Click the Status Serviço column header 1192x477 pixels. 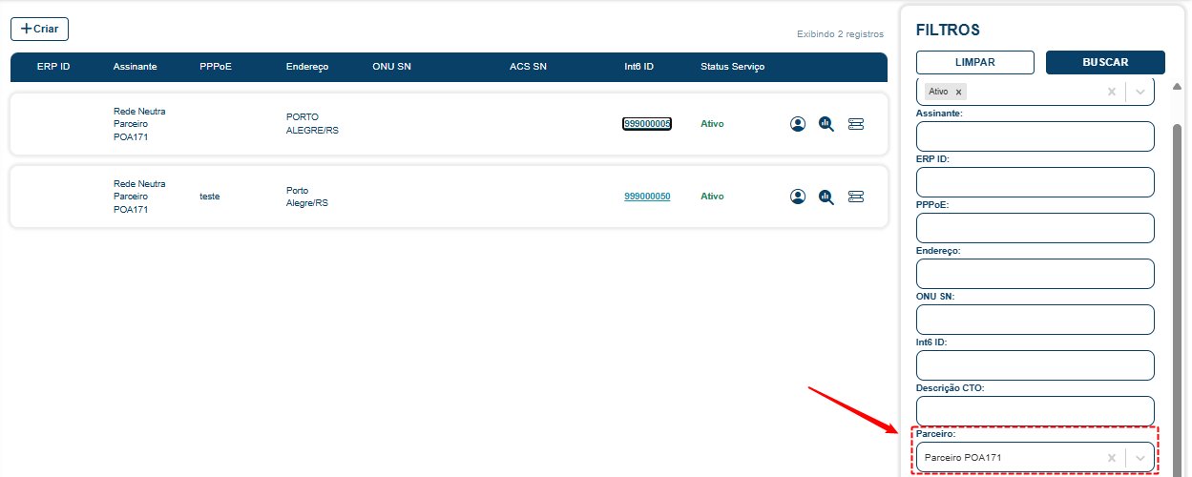pyautogui.click(x=732, y=67)
